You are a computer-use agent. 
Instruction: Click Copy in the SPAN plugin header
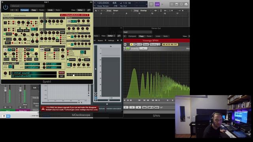142,36
